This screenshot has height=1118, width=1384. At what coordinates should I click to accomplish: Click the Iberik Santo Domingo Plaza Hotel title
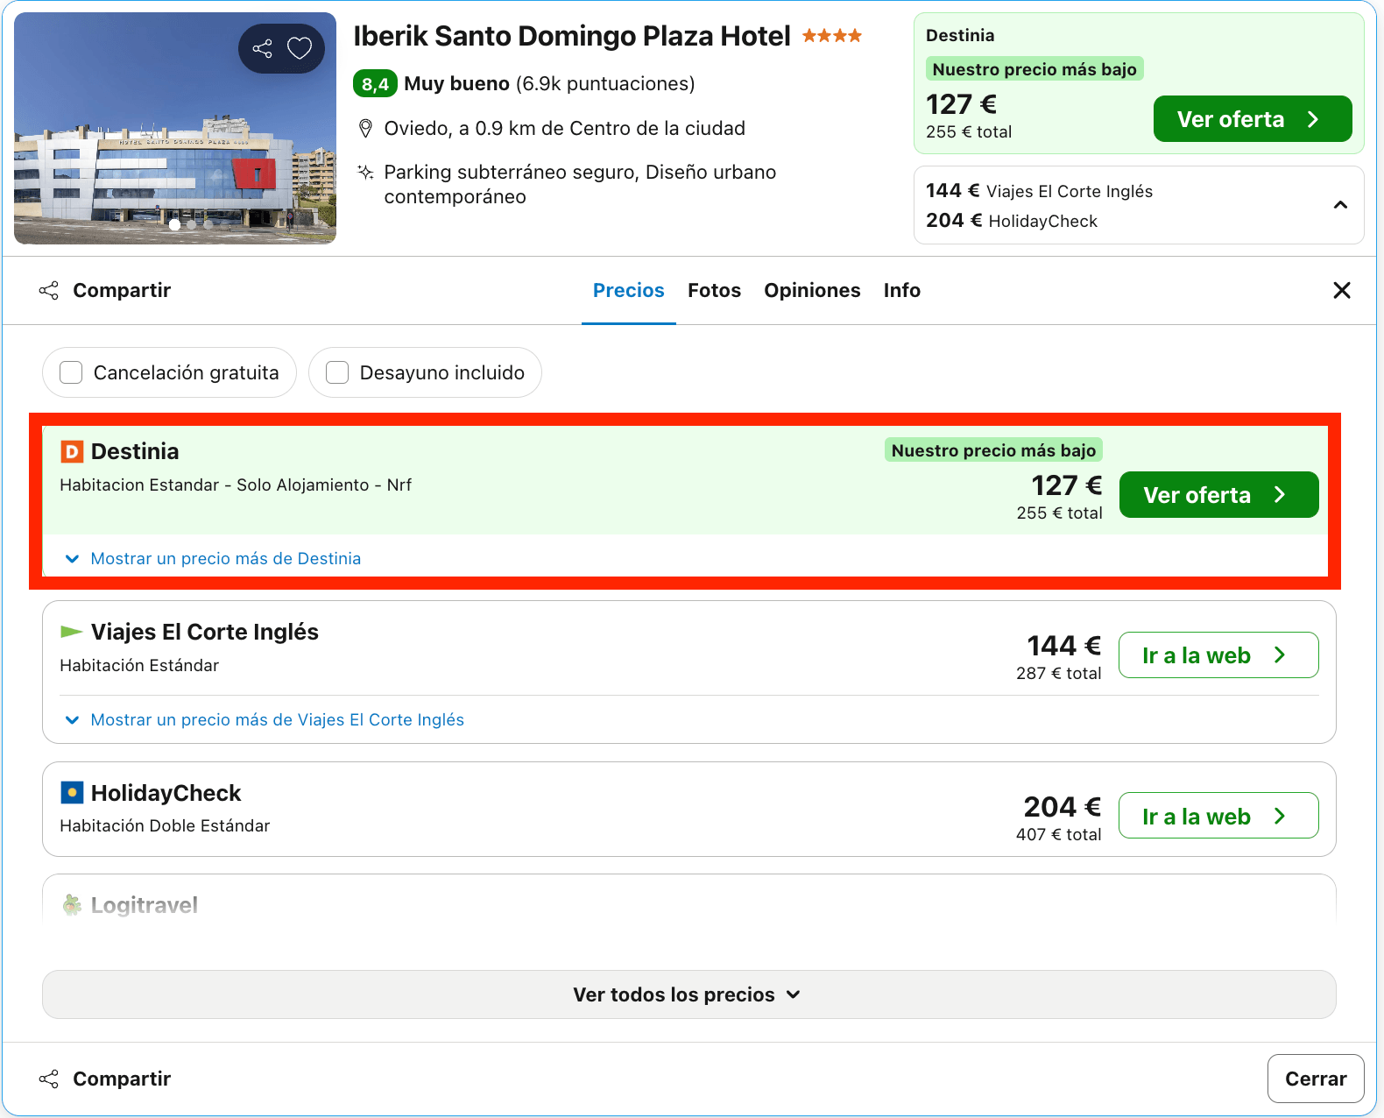pyautogui.click(x=572, y=36)
